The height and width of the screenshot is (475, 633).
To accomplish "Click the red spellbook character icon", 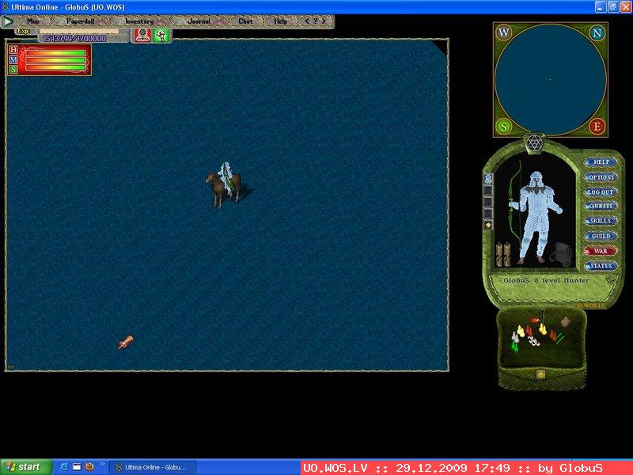I will pos(142,36).
